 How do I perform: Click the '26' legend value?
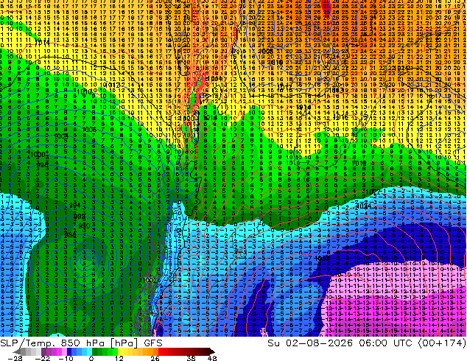[155, 358]
